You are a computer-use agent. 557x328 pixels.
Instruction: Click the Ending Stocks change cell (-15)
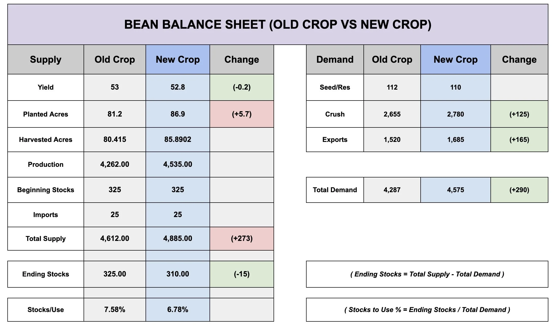click(242, 274)
